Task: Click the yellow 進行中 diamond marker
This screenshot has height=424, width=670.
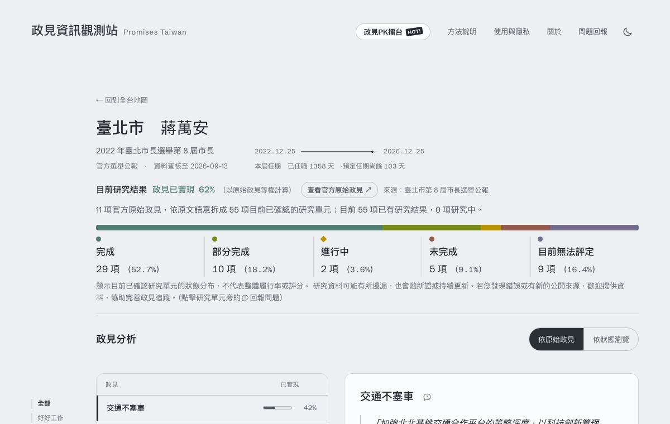Action: coord(323,239)
